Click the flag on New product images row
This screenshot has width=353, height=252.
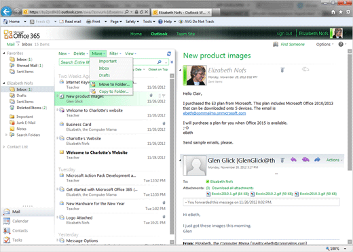tap(164, 96)
